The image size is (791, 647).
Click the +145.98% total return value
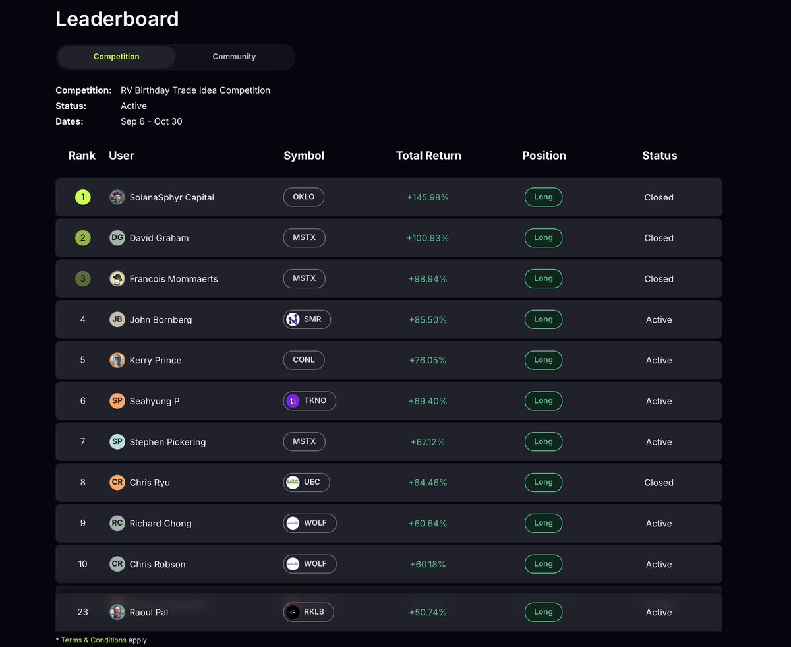(x=428, y=197)
